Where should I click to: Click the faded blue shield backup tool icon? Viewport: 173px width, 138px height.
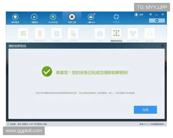57,33
